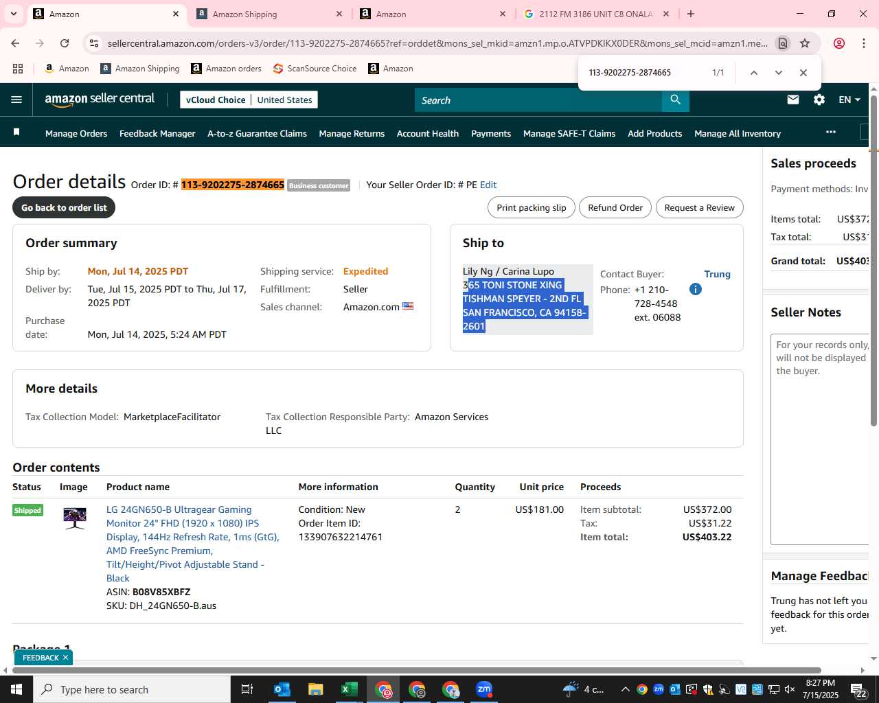Click the vCloud Choice United States account switcher
This screenshot has width=879, height=703.
[x=249, y=100]
